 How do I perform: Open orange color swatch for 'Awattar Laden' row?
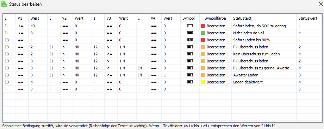click(x=203, y=75)
